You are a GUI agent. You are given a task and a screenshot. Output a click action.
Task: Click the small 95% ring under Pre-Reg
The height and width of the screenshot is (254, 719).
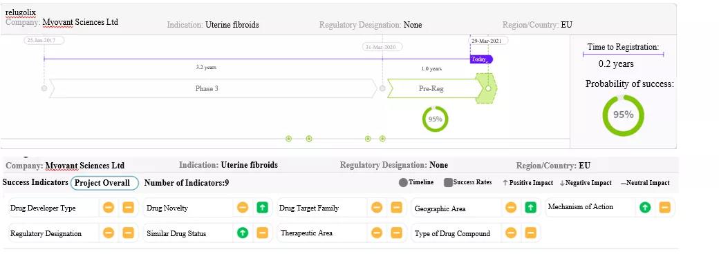click(x=435, y=119)
